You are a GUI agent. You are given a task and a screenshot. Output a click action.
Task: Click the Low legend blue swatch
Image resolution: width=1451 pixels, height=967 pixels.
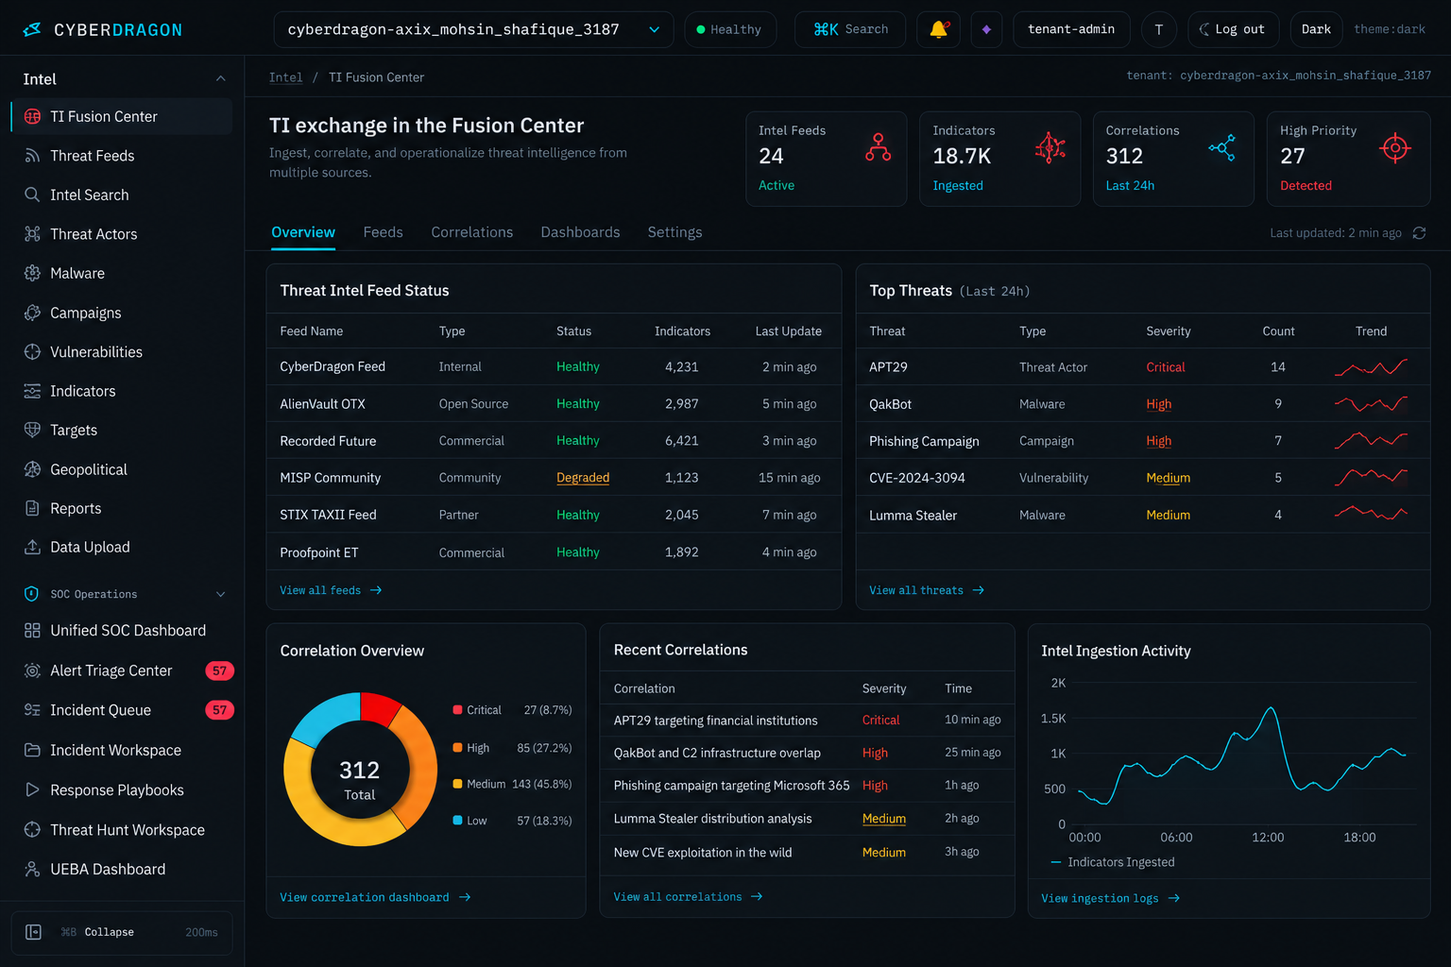457,821
